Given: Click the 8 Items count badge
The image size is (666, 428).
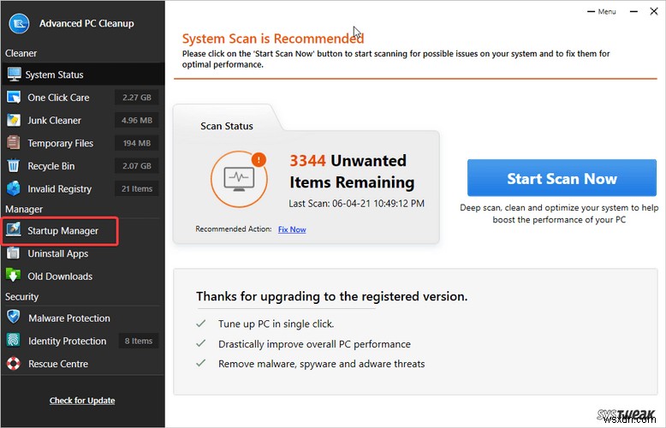Looking at the screenshot, I should tap(139, 341).
